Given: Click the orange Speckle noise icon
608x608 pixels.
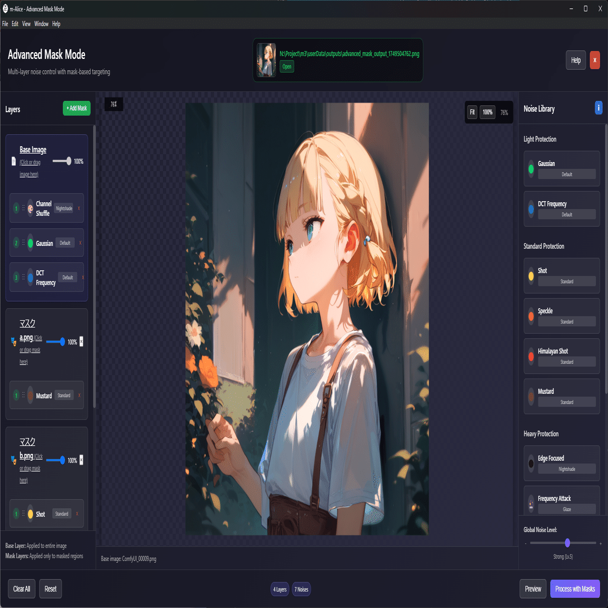Looking at the screenshot, I should point(531,316).
